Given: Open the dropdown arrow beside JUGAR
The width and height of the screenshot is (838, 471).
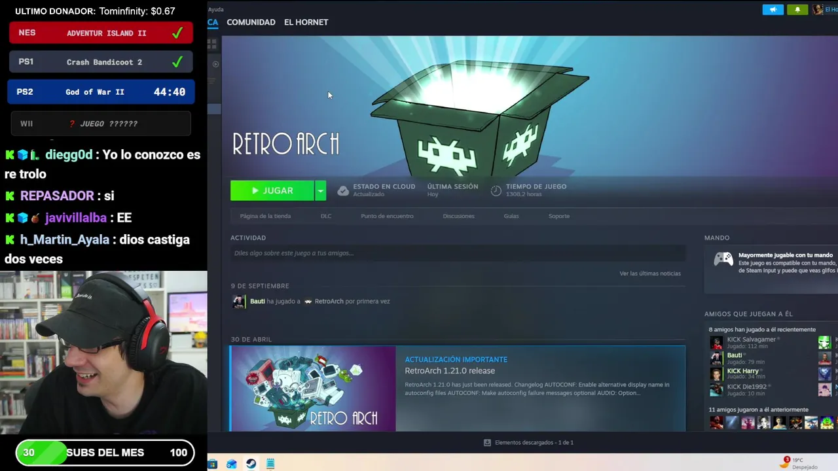Looking at the screenshot, I should [x=320, y=190].
